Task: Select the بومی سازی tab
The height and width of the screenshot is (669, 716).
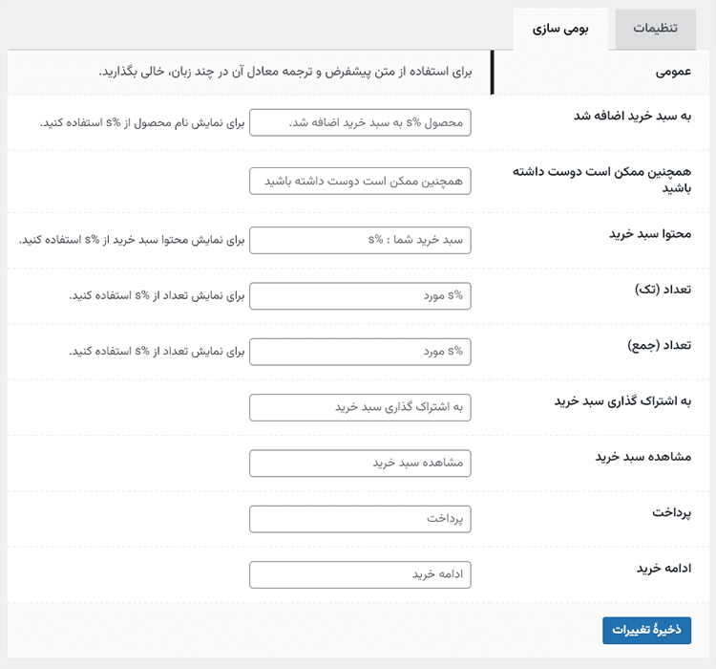Action: pyautogui.click(x=560, y=29)
